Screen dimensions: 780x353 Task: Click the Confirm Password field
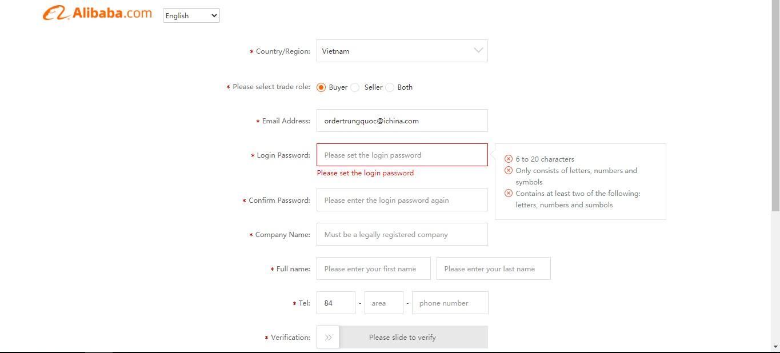coord(402,200)
